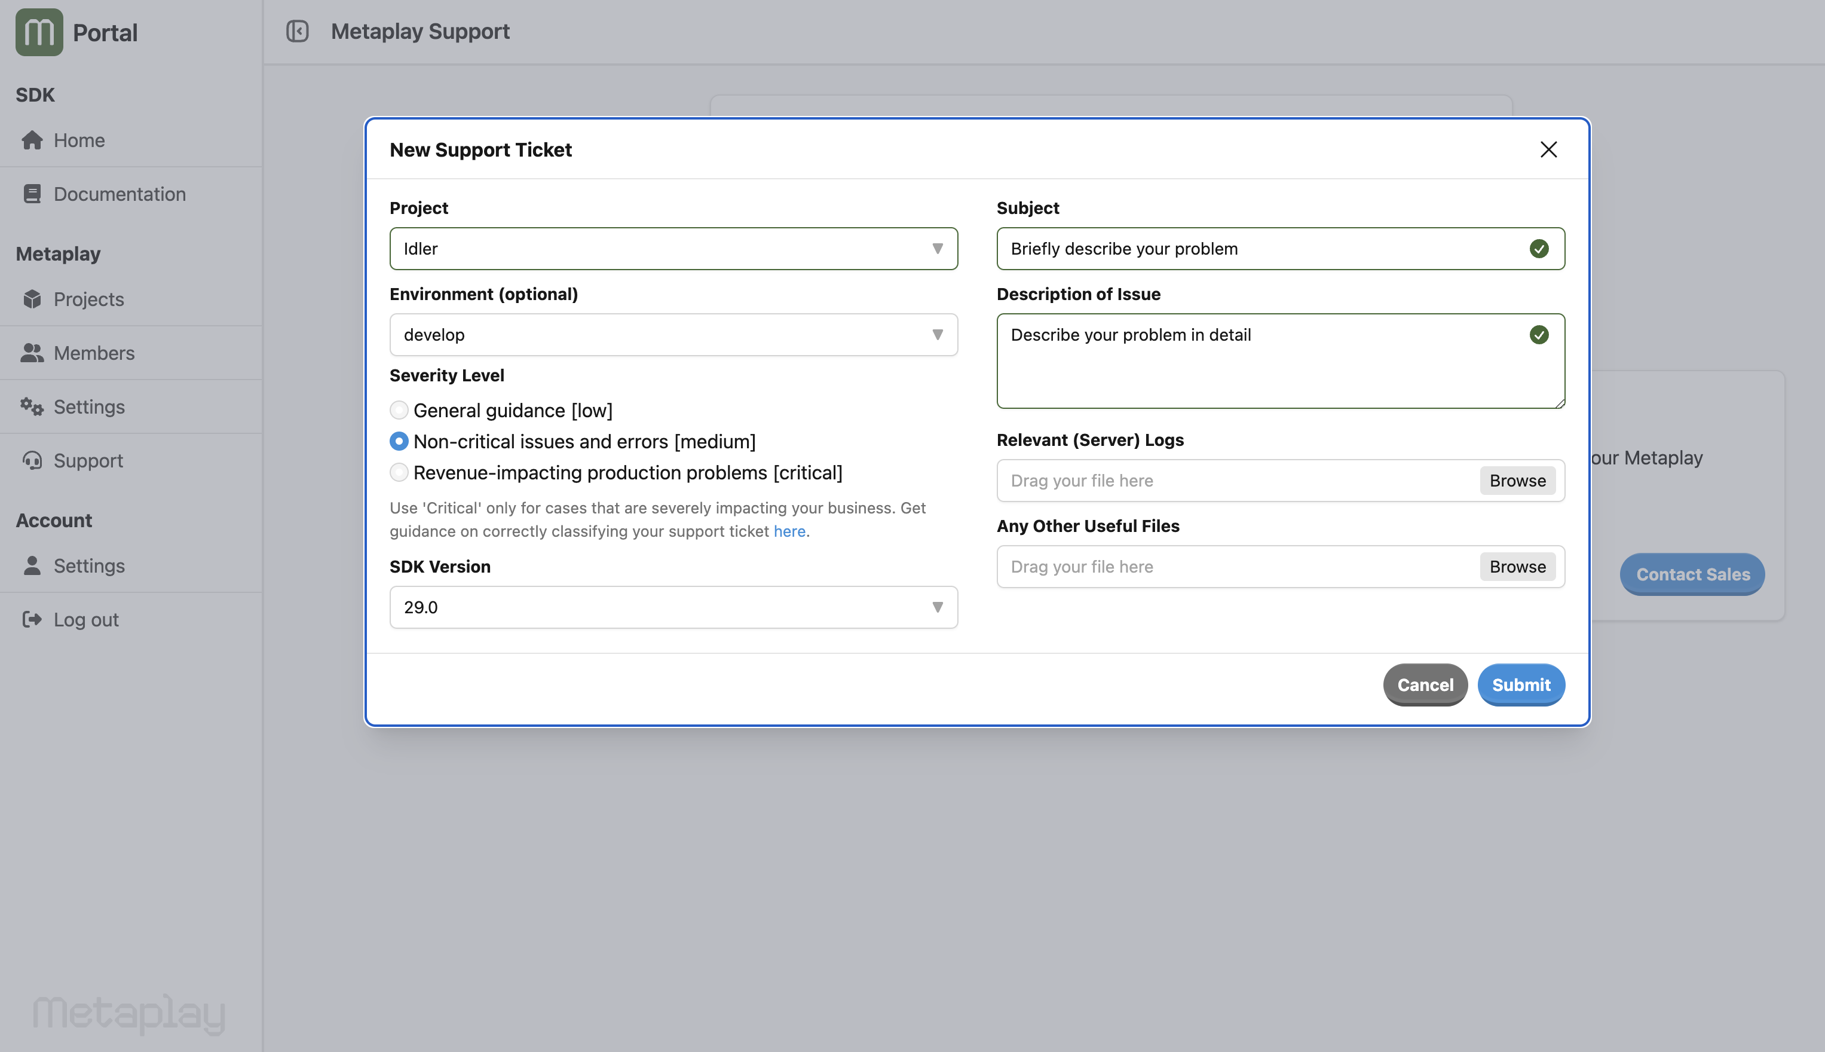The image size is (1825, 1052).
Task: Click Subject input field to enter text
Action: point(1280,248)
